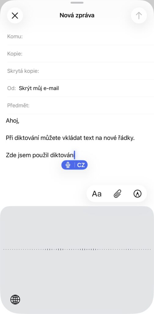Tap the line Zde jsem použil diktování
Image resolution: width=154 pixels, height=314 pixels.
[x=40, y=155]
